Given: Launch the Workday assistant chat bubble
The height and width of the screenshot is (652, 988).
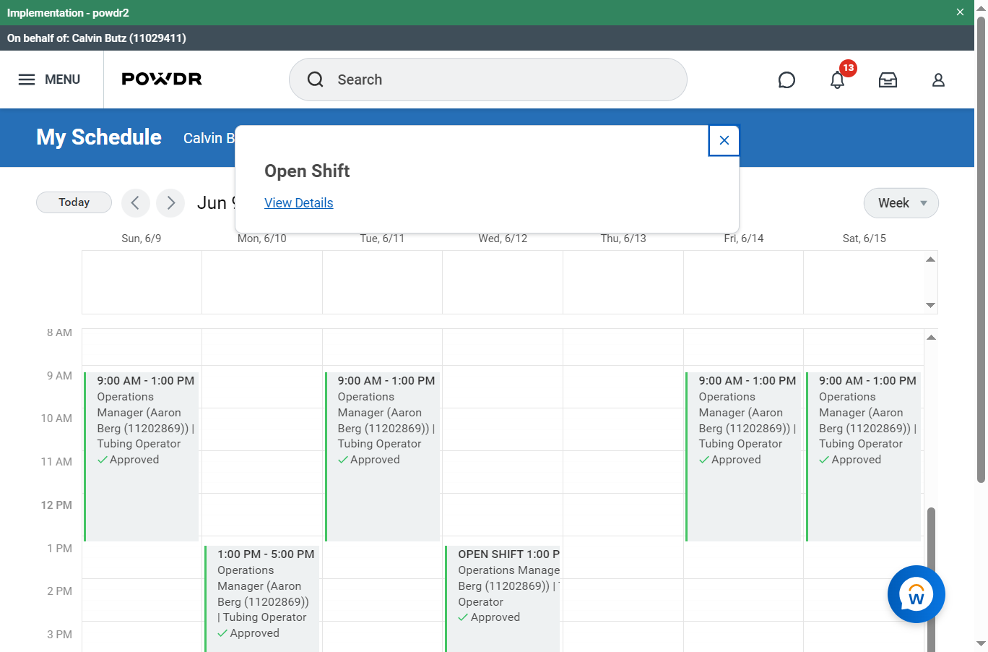Looking at the screenshot, I should tap(916, 594).
